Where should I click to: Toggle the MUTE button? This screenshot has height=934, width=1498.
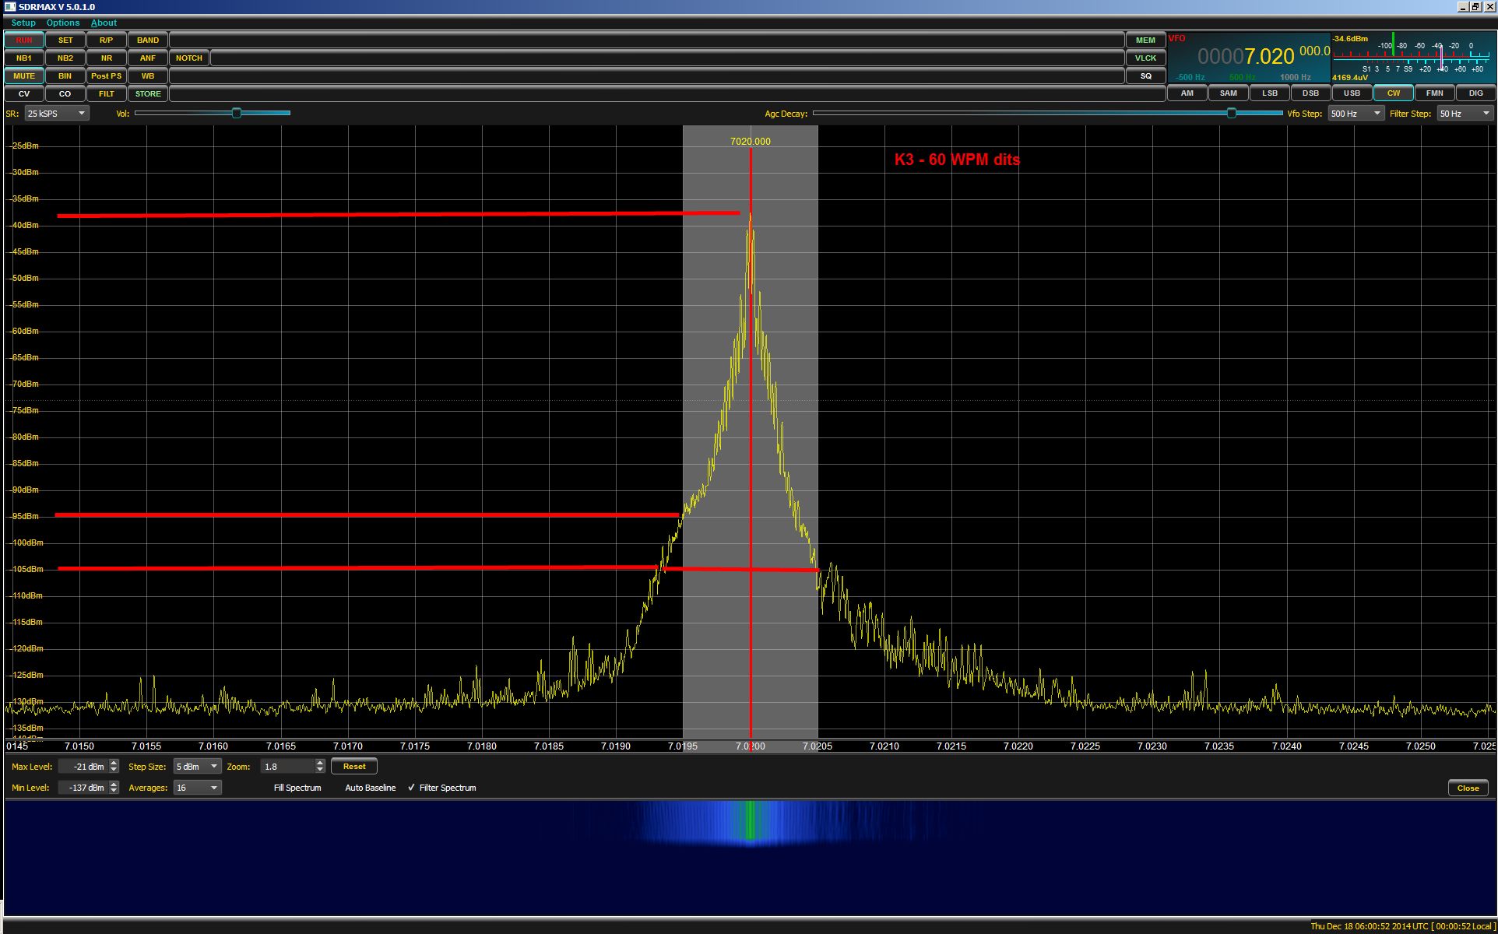pos(24,76)
